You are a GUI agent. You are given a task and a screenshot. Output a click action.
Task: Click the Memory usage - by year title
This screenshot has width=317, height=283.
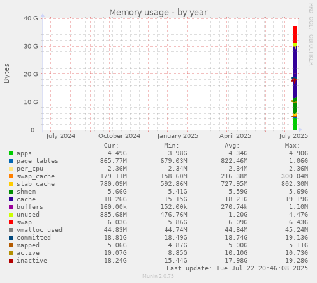tap(158, 12)
